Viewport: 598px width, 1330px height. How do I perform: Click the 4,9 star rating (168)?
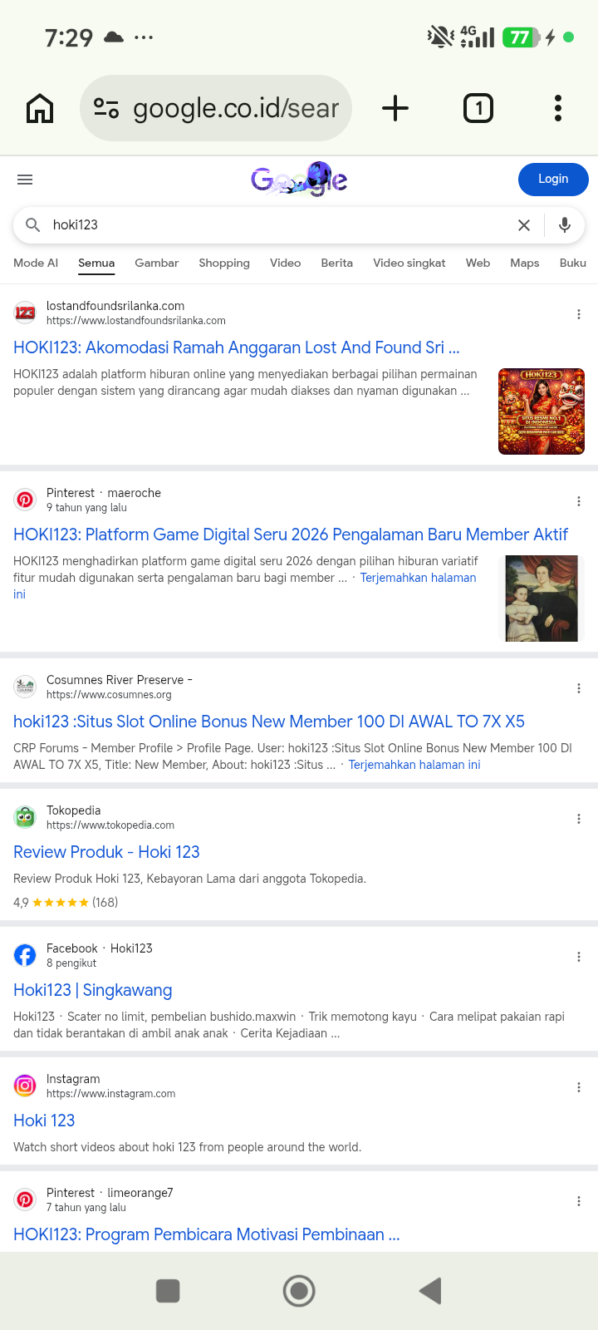66,902
